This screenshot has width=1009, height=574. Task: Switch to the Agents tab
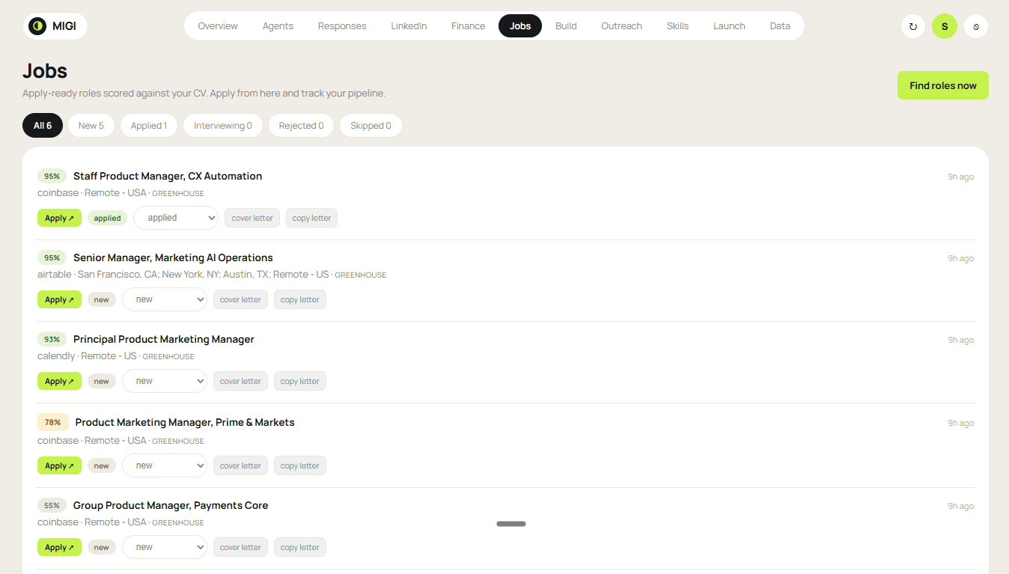click(x=278, y=26)
